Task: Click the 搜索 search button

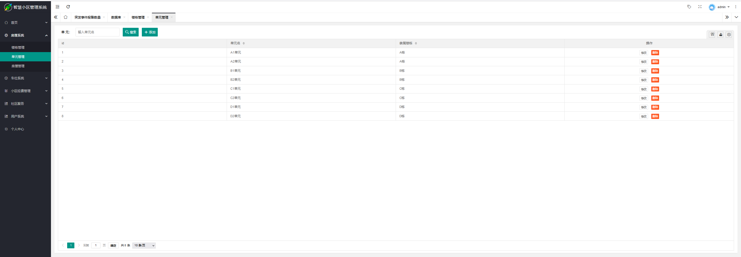Action: click(x=131, y=32)
